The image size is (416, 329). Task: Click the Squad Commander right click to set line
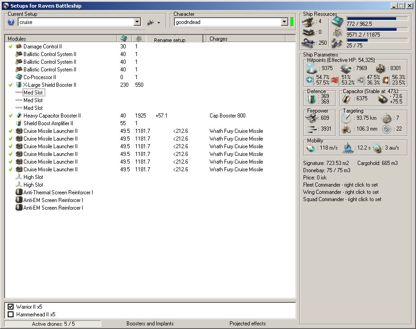coord(342,199)
